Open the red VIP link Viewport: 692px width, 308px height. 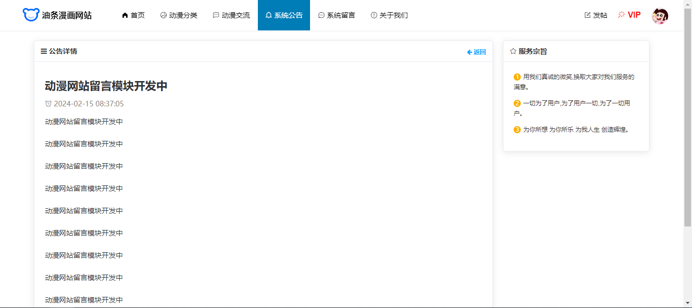pyautogui.click(x=629, y=15)
